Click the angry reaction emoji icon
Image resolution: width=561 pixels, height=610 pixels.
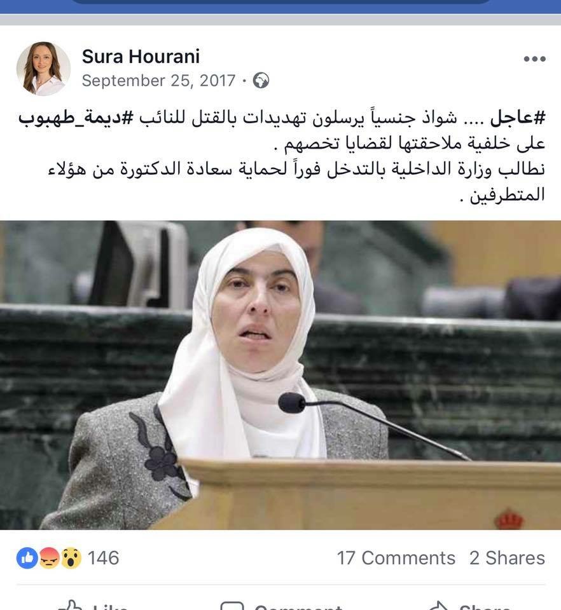pos(49,558)
